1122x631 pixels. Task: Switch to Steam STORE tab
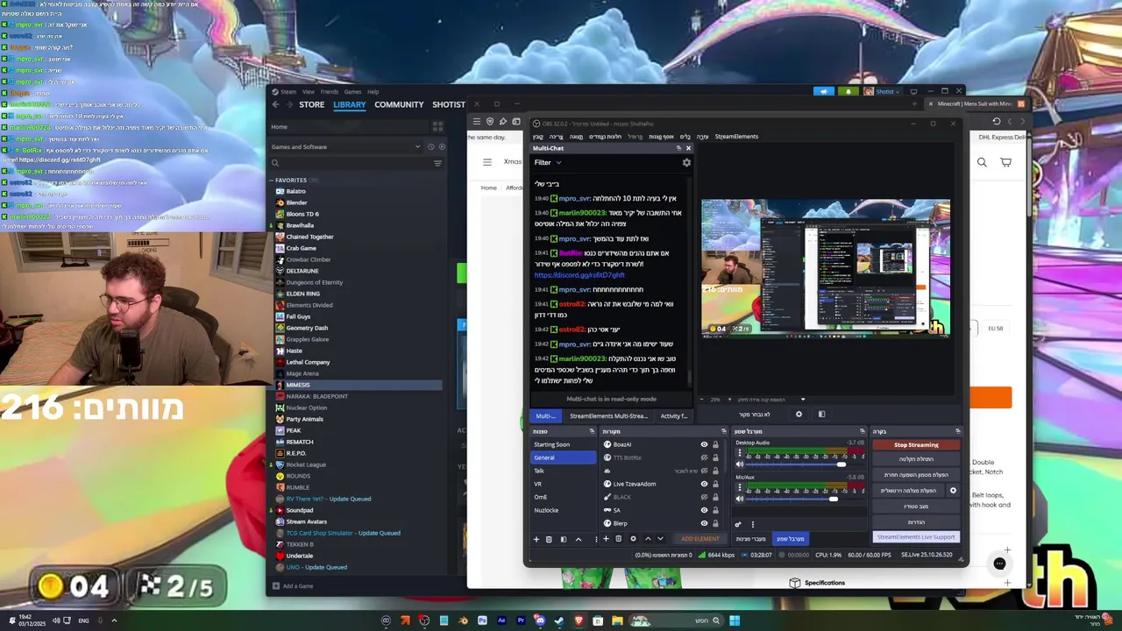[x=311, y=104]
